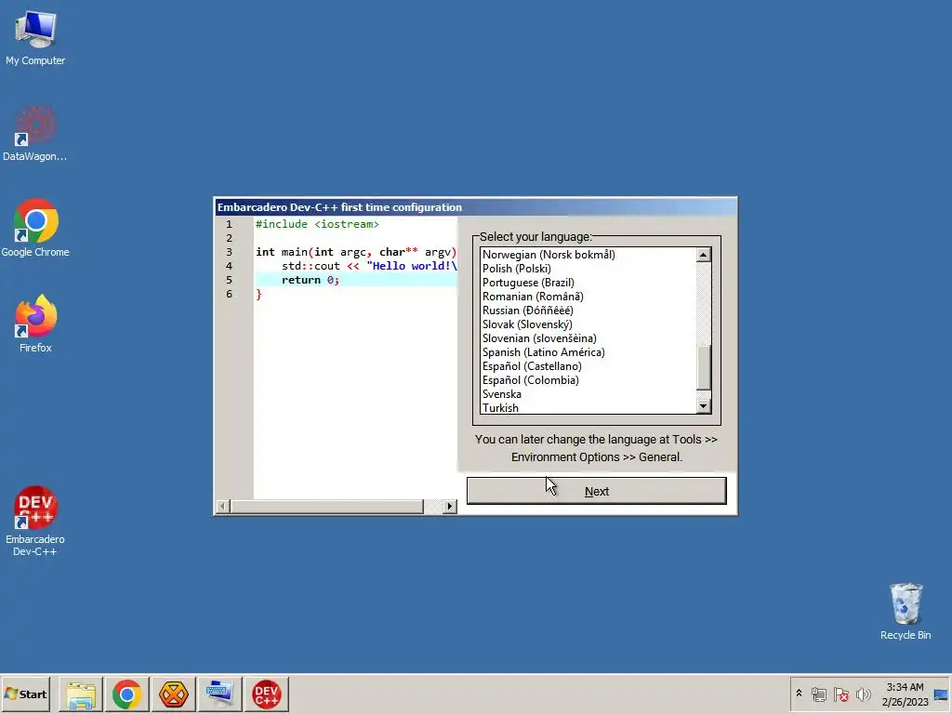The width and height of the screenshot is (952, 714).
Task: Click the show desktop icon in the tray corner
Action: 942,694
